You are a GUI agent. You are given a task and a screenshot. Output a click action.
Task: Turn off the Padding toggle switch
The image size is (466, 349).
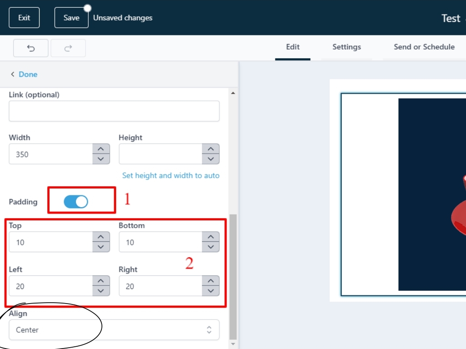(x=76, y=202)
